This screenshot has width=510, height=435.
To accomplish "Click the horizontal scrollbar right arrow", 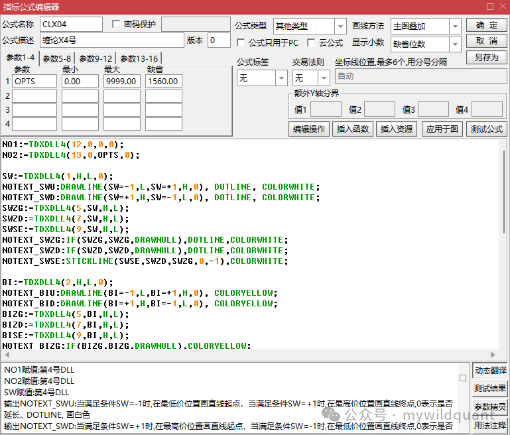I will point(493,354).
